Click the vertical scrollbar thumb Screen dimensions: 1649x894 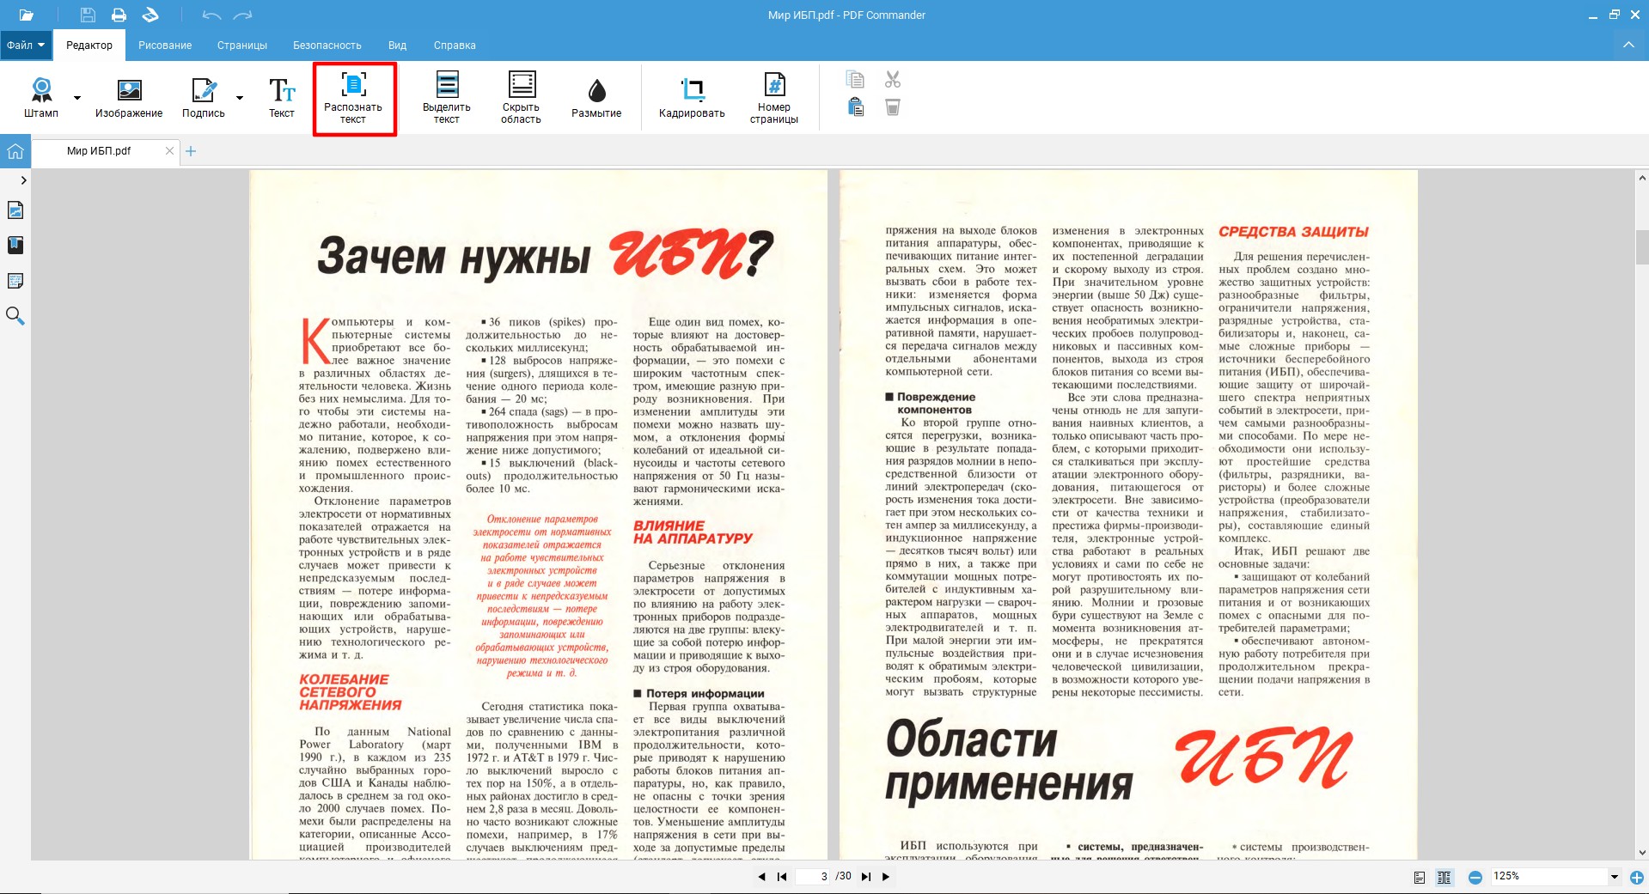pyautogui.click(x=1642, y=246)
